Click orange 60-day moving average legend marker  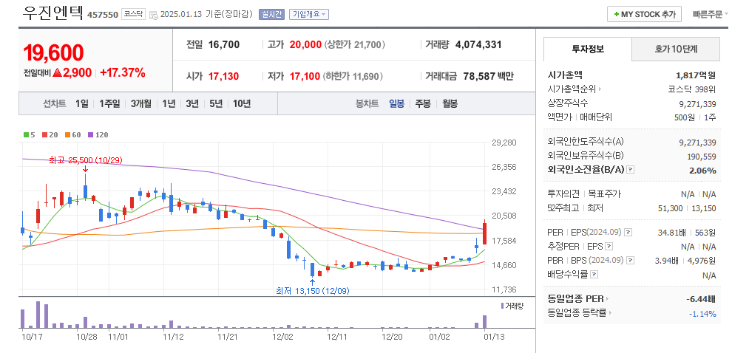tap(67, 134)
